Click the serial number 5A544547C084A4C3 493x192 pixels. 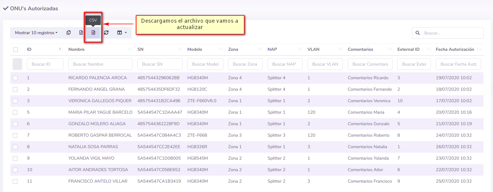pyautogui.click(x=159, y=135)
